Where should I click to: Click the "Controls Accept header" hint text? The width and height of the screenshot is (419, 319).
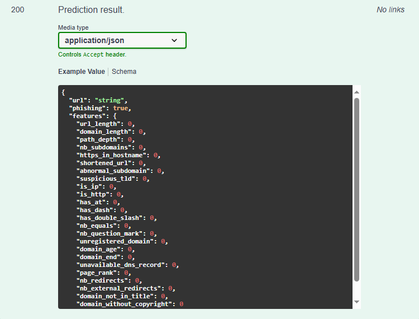point(92,54)
